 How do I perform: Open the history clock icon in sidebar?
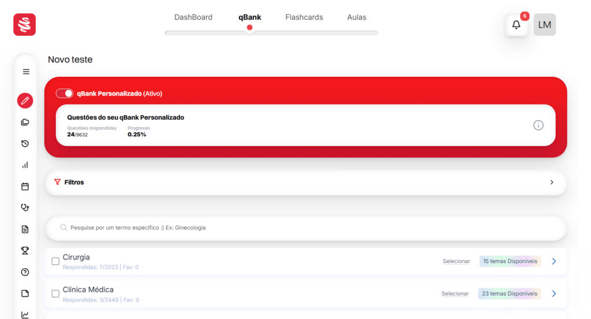tap(25, 143)
